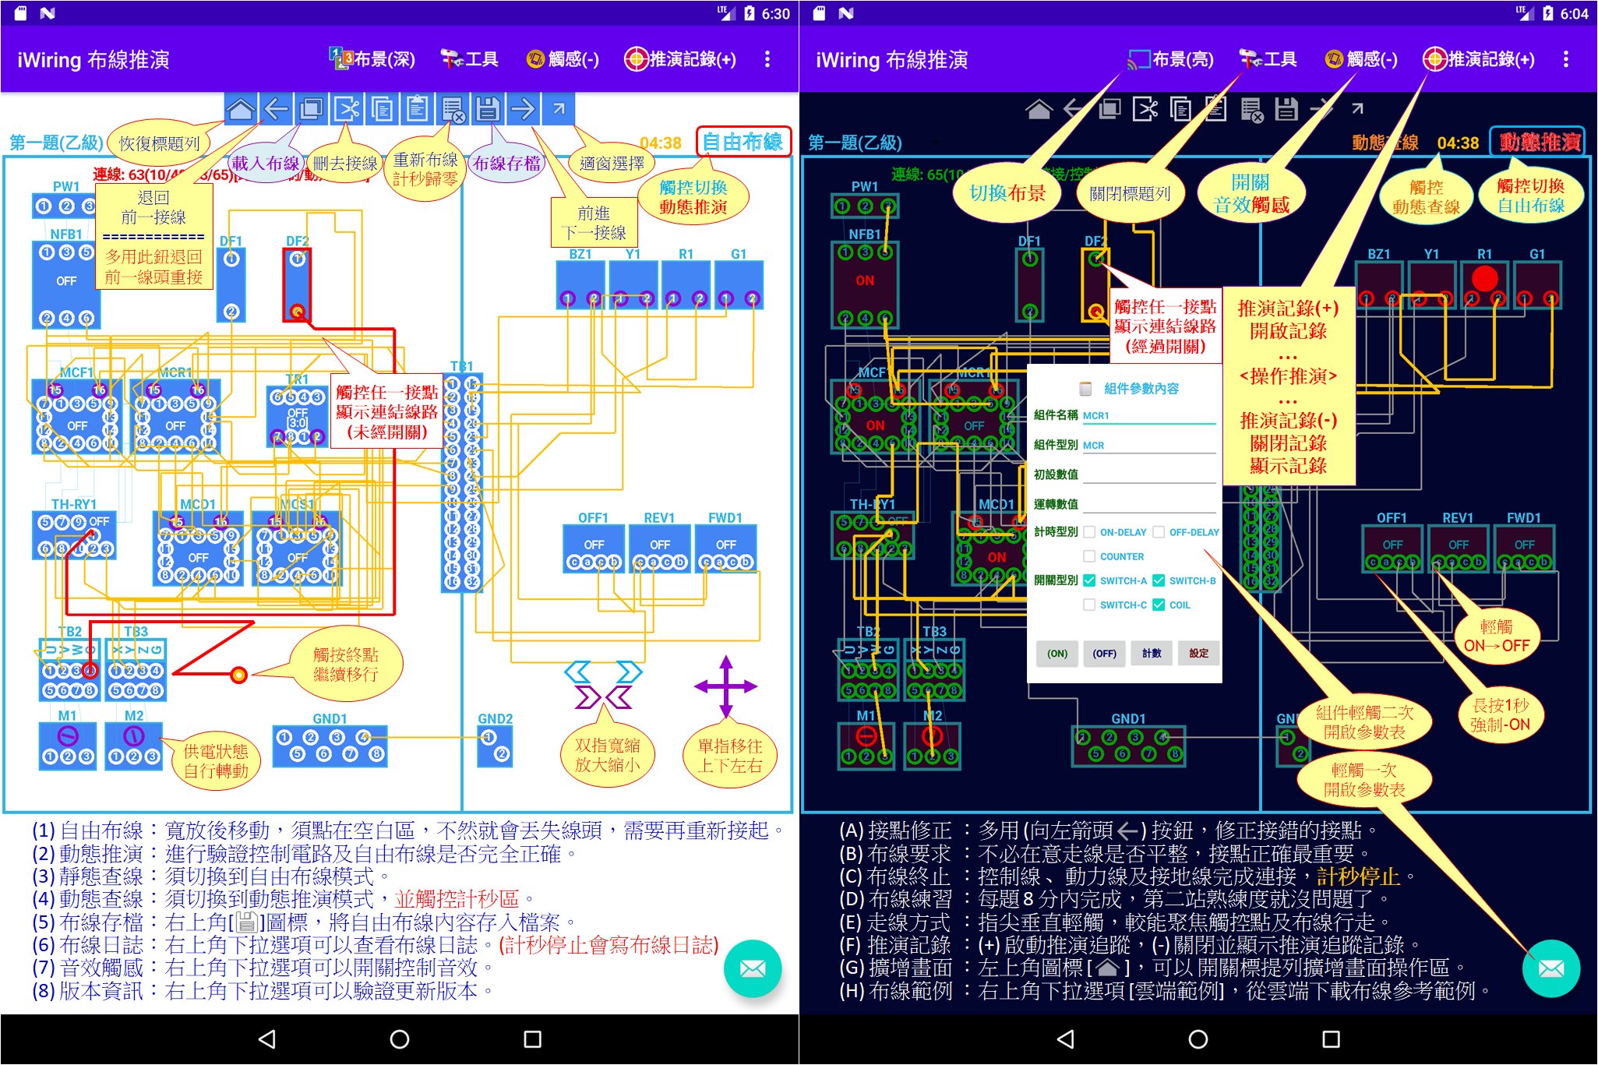Screen dimensions: 1598x1065
Task: Tap the home icon in light screen toolbar
Action: 241,109
